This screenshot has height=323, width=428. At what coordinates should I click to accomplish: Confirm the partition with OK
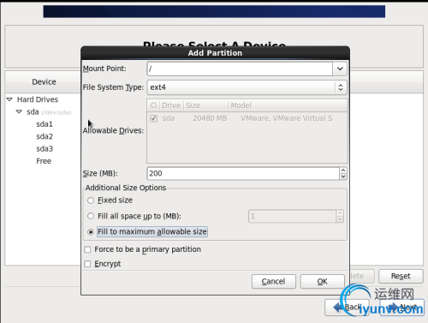[x=323, y=282]
